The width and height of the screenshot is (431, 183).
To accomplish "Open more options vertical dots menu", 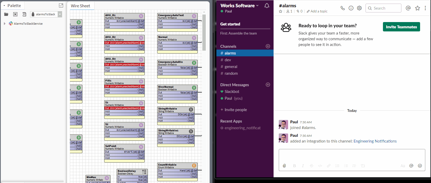I will tap(425, 8).
